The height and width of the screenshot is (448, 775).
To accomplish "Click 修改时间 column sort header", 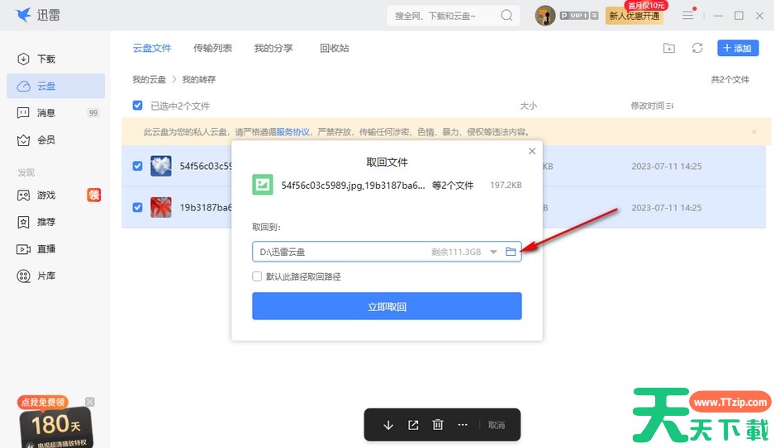I will [x=651, y=106].
